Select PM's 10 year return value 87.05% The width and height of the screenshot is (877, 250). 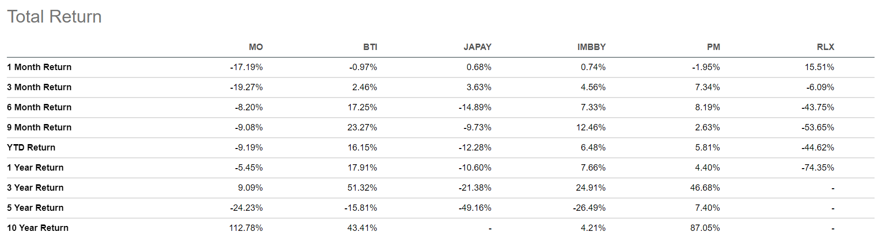pyautogui.click(x=705, y=228)
